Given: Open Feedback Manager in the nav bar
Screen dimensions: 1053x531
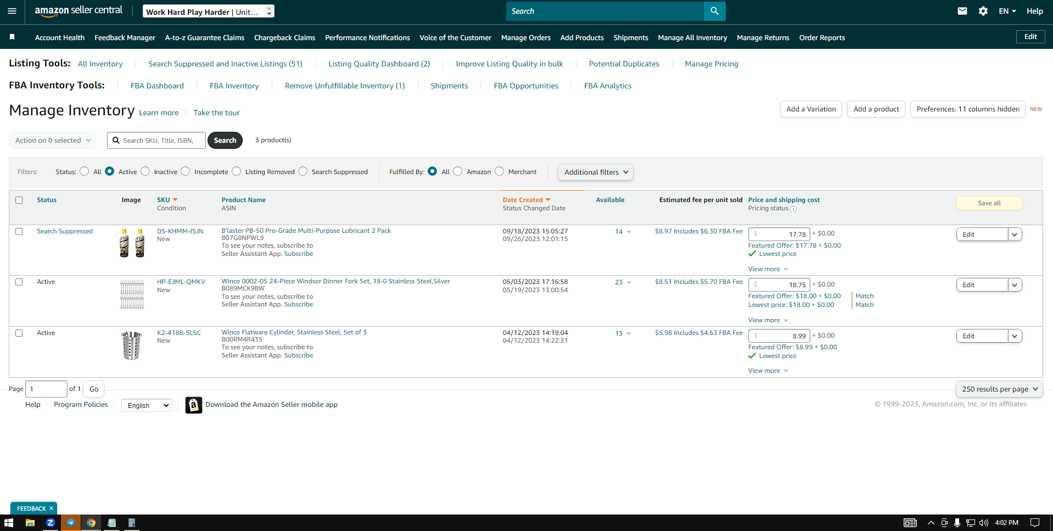Looking at the screenshot, I should (x=125, y=37).
